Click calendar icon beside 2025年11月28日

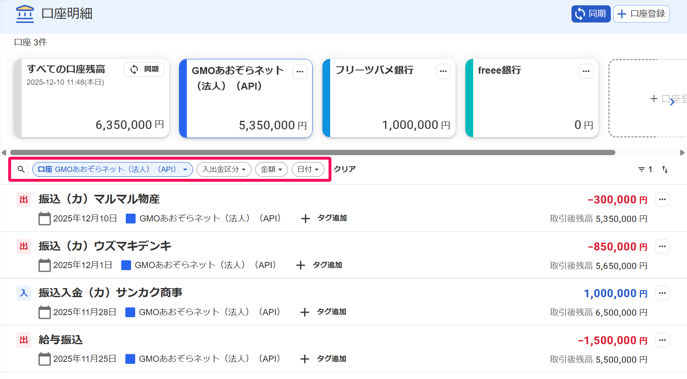click(x=45, y=312)
